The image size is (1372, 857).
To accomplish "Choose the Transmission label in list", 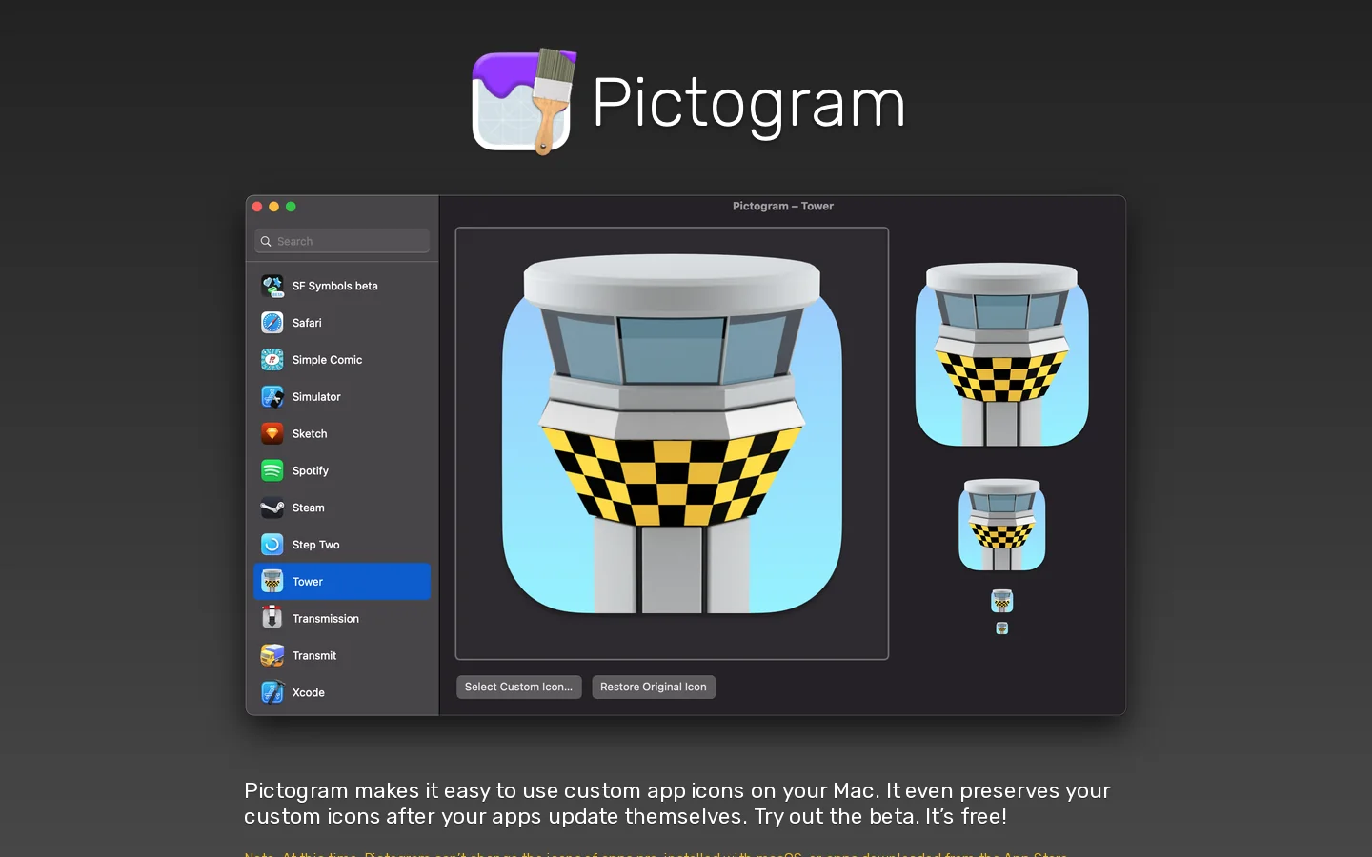I will (326, 619).
